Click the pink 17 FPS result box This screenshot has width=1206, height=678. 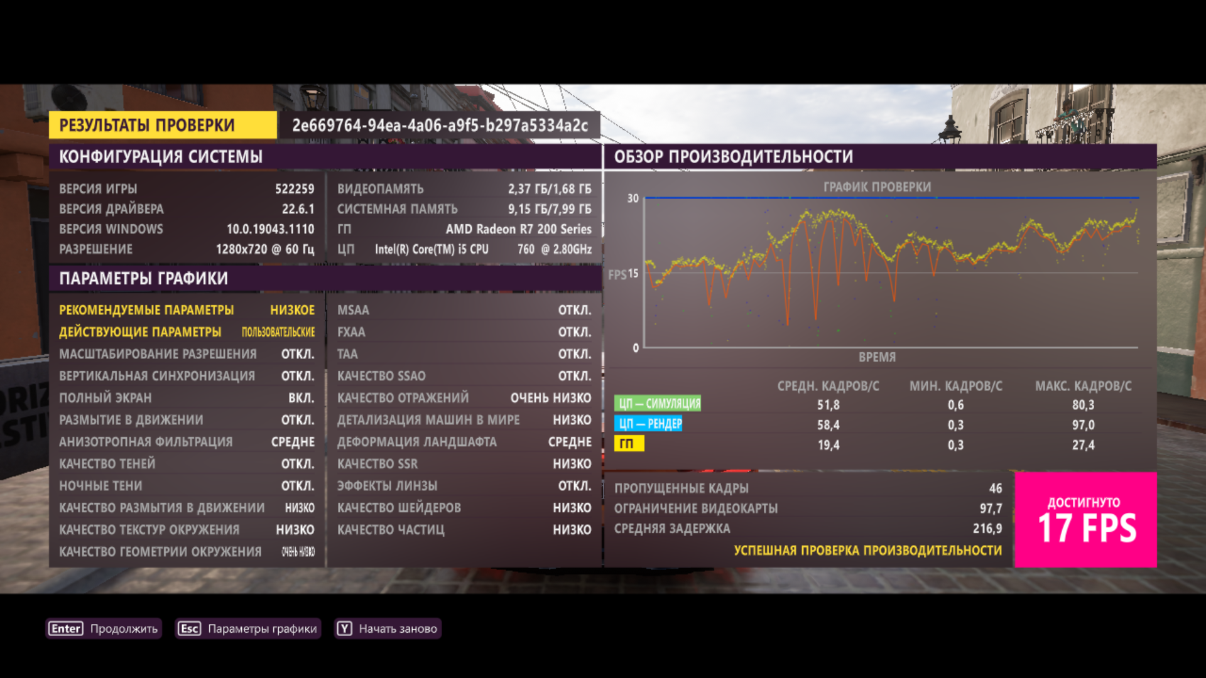tap(1085, 520)
